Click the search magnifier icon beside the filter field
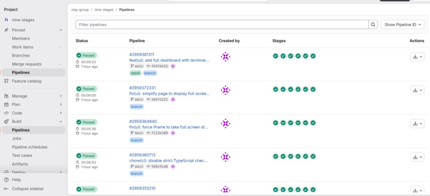 click(x=373, y=24)
